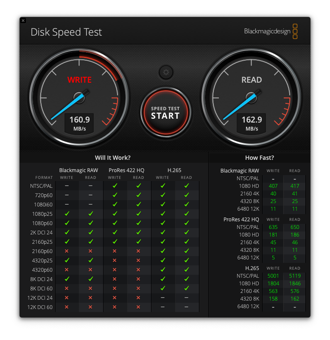Image resolution: width=330 pixels, height=340 pixels.
Task: Click the Blackmagic RAW column header in Will It Work
Action: (78, 170)
